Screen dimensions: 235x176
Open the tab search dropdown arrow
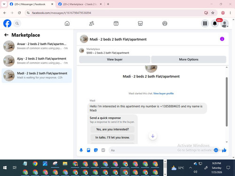click(4, 4)
